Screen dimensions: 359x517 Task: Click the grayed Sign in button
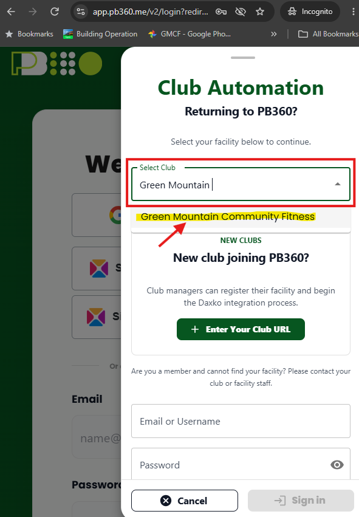(301, 501)
